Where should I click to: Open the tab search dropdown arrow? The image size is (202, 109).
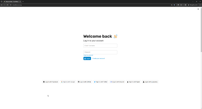point(1,2)
